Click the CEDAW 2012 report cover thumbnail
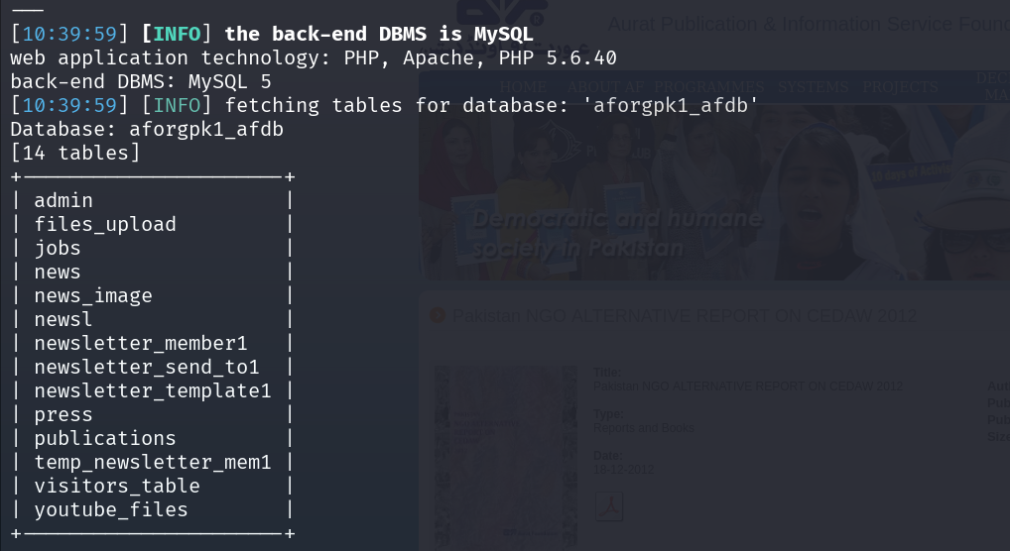Viewport: 1010px width, 551px height. pos(506,457)
